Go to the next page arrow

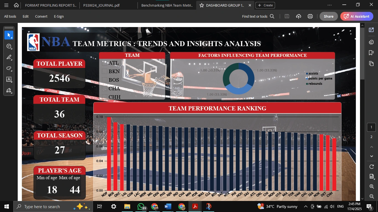(372, 156)
